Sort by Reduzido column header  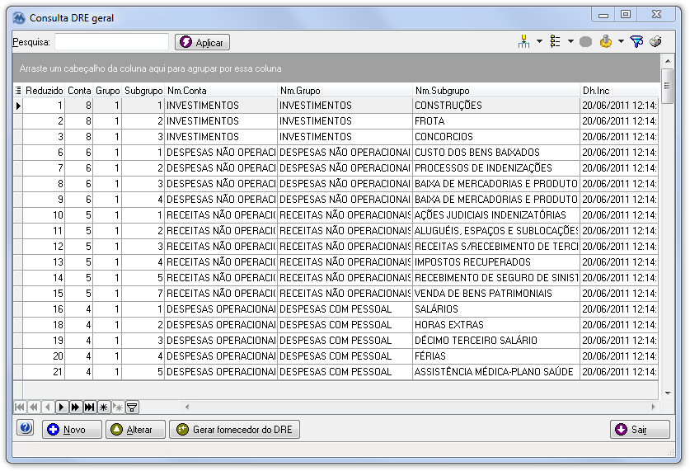tap(44, 91)
